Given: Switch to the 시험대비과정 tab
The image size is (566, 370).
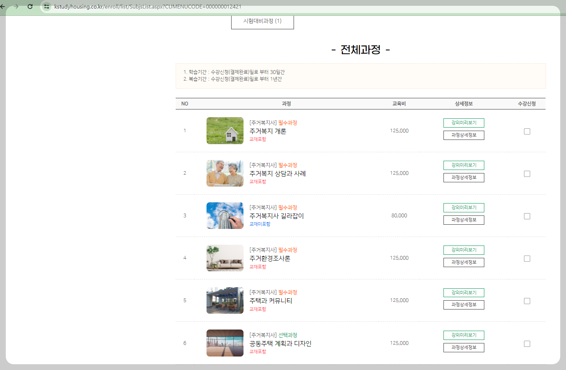Looking at the screenshot, I should pos(262,21).
